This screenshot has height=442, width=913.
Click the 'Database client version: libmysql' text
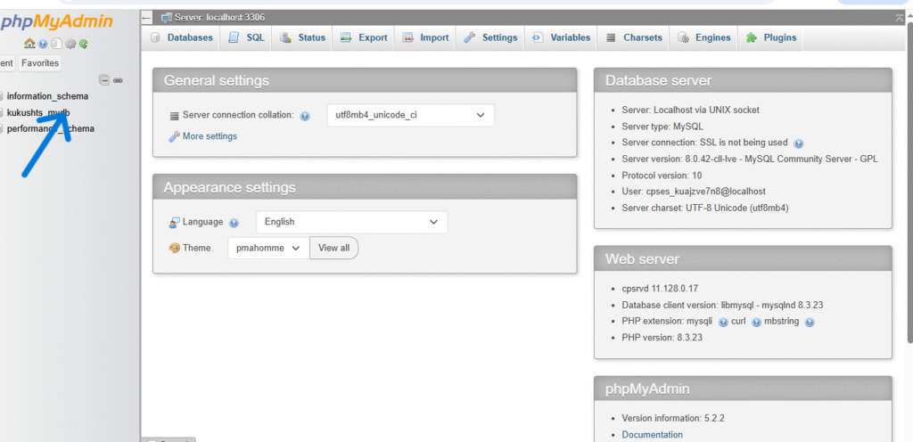(722, 305)
